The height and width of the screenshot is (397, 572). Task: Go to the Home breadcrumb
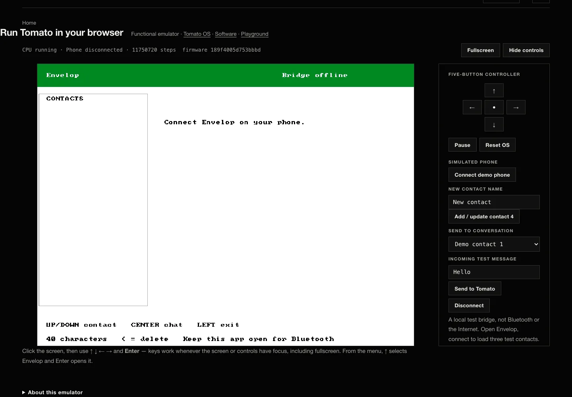point(29,23)
